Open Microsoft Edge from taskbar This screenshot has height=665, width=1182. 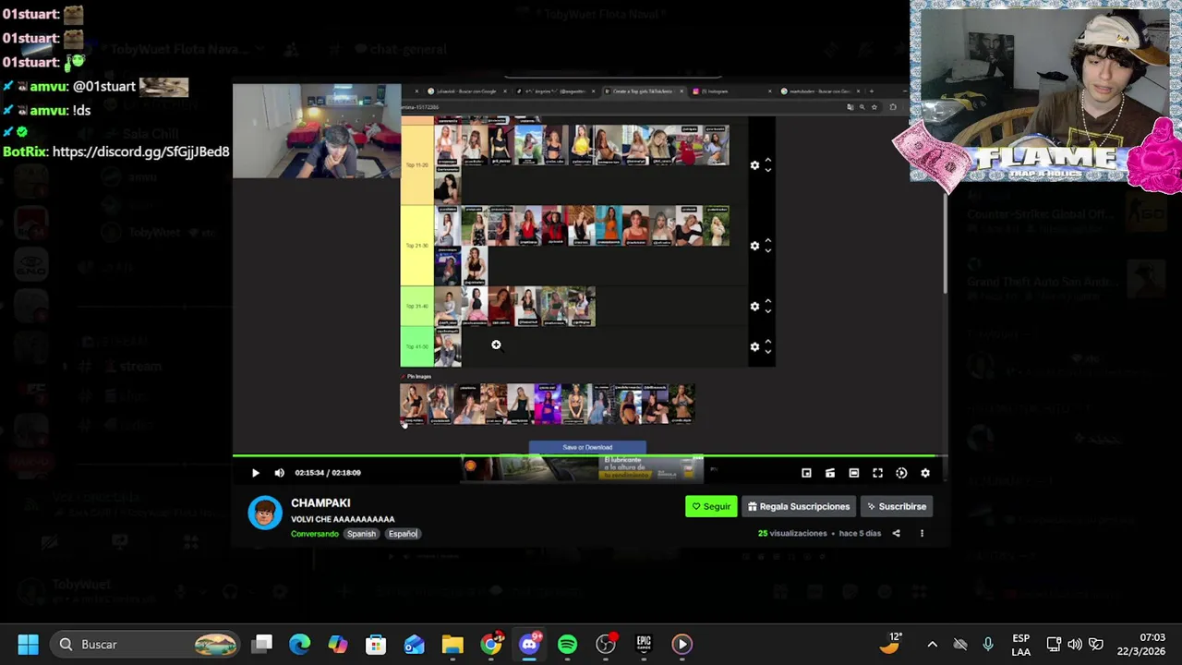(300, 644)
